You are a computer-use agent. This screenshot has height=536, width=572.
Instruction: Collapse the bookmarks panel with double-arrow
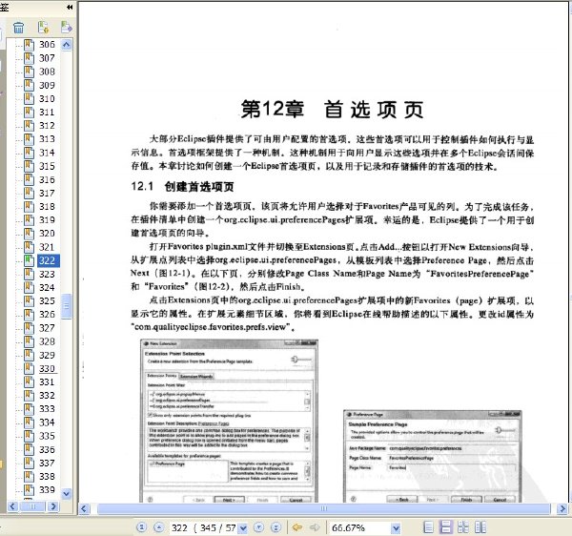click(x=70, y=7)
